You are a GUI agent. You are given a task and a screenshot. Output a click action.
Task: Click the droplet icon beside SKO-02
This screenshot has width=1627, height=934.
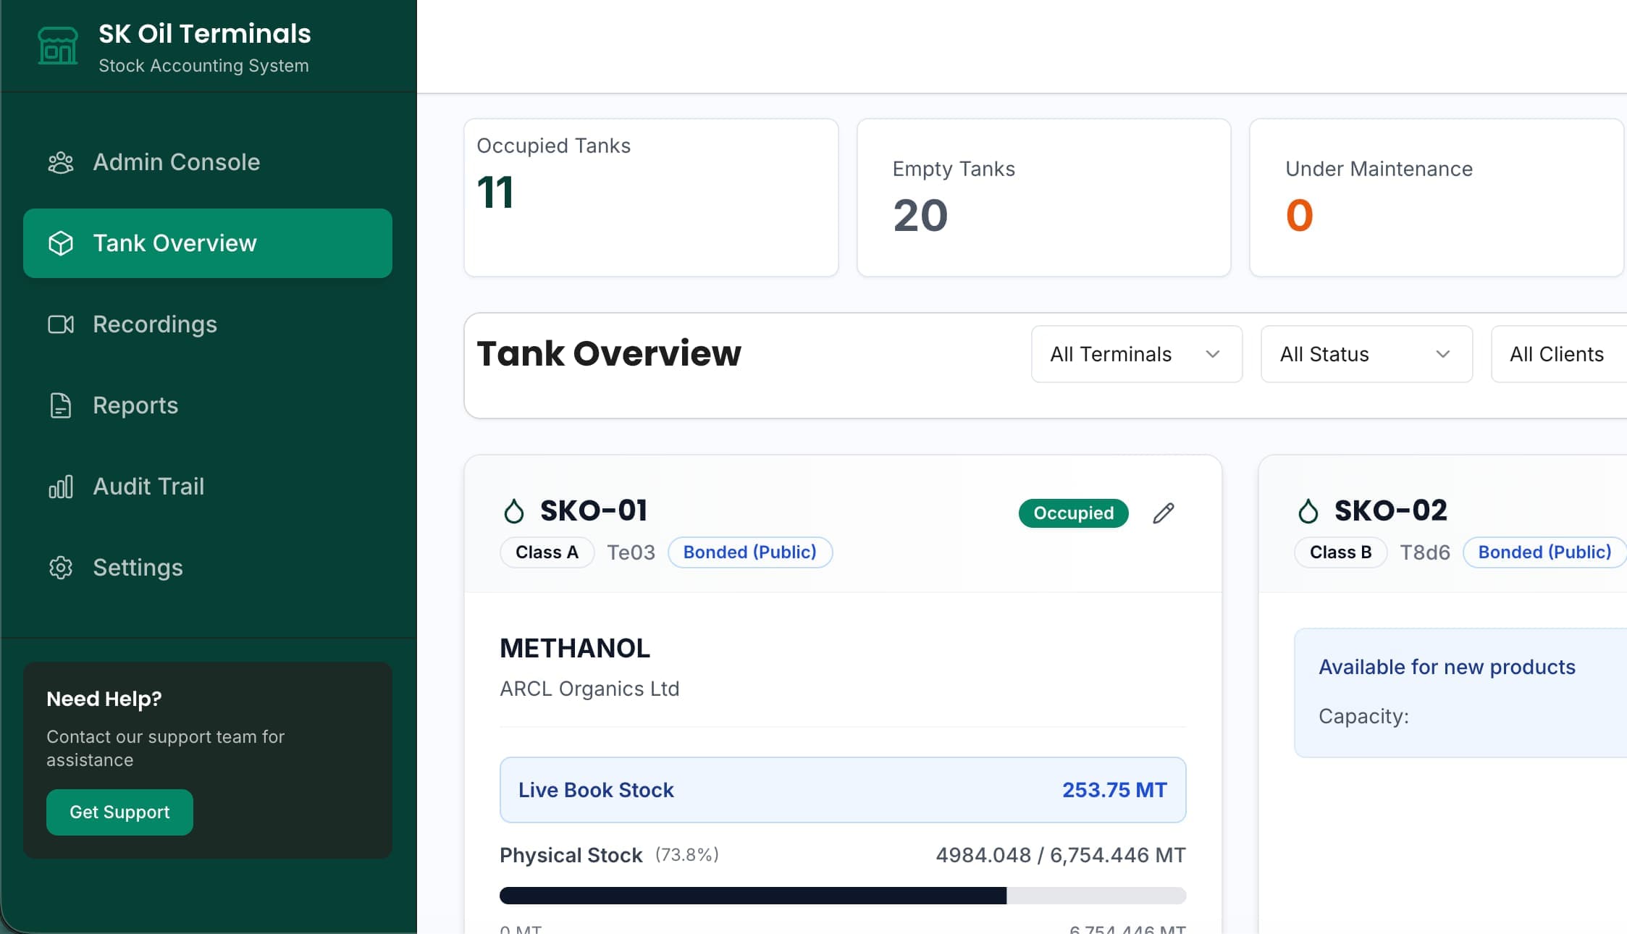click(x=1307, y=510)
